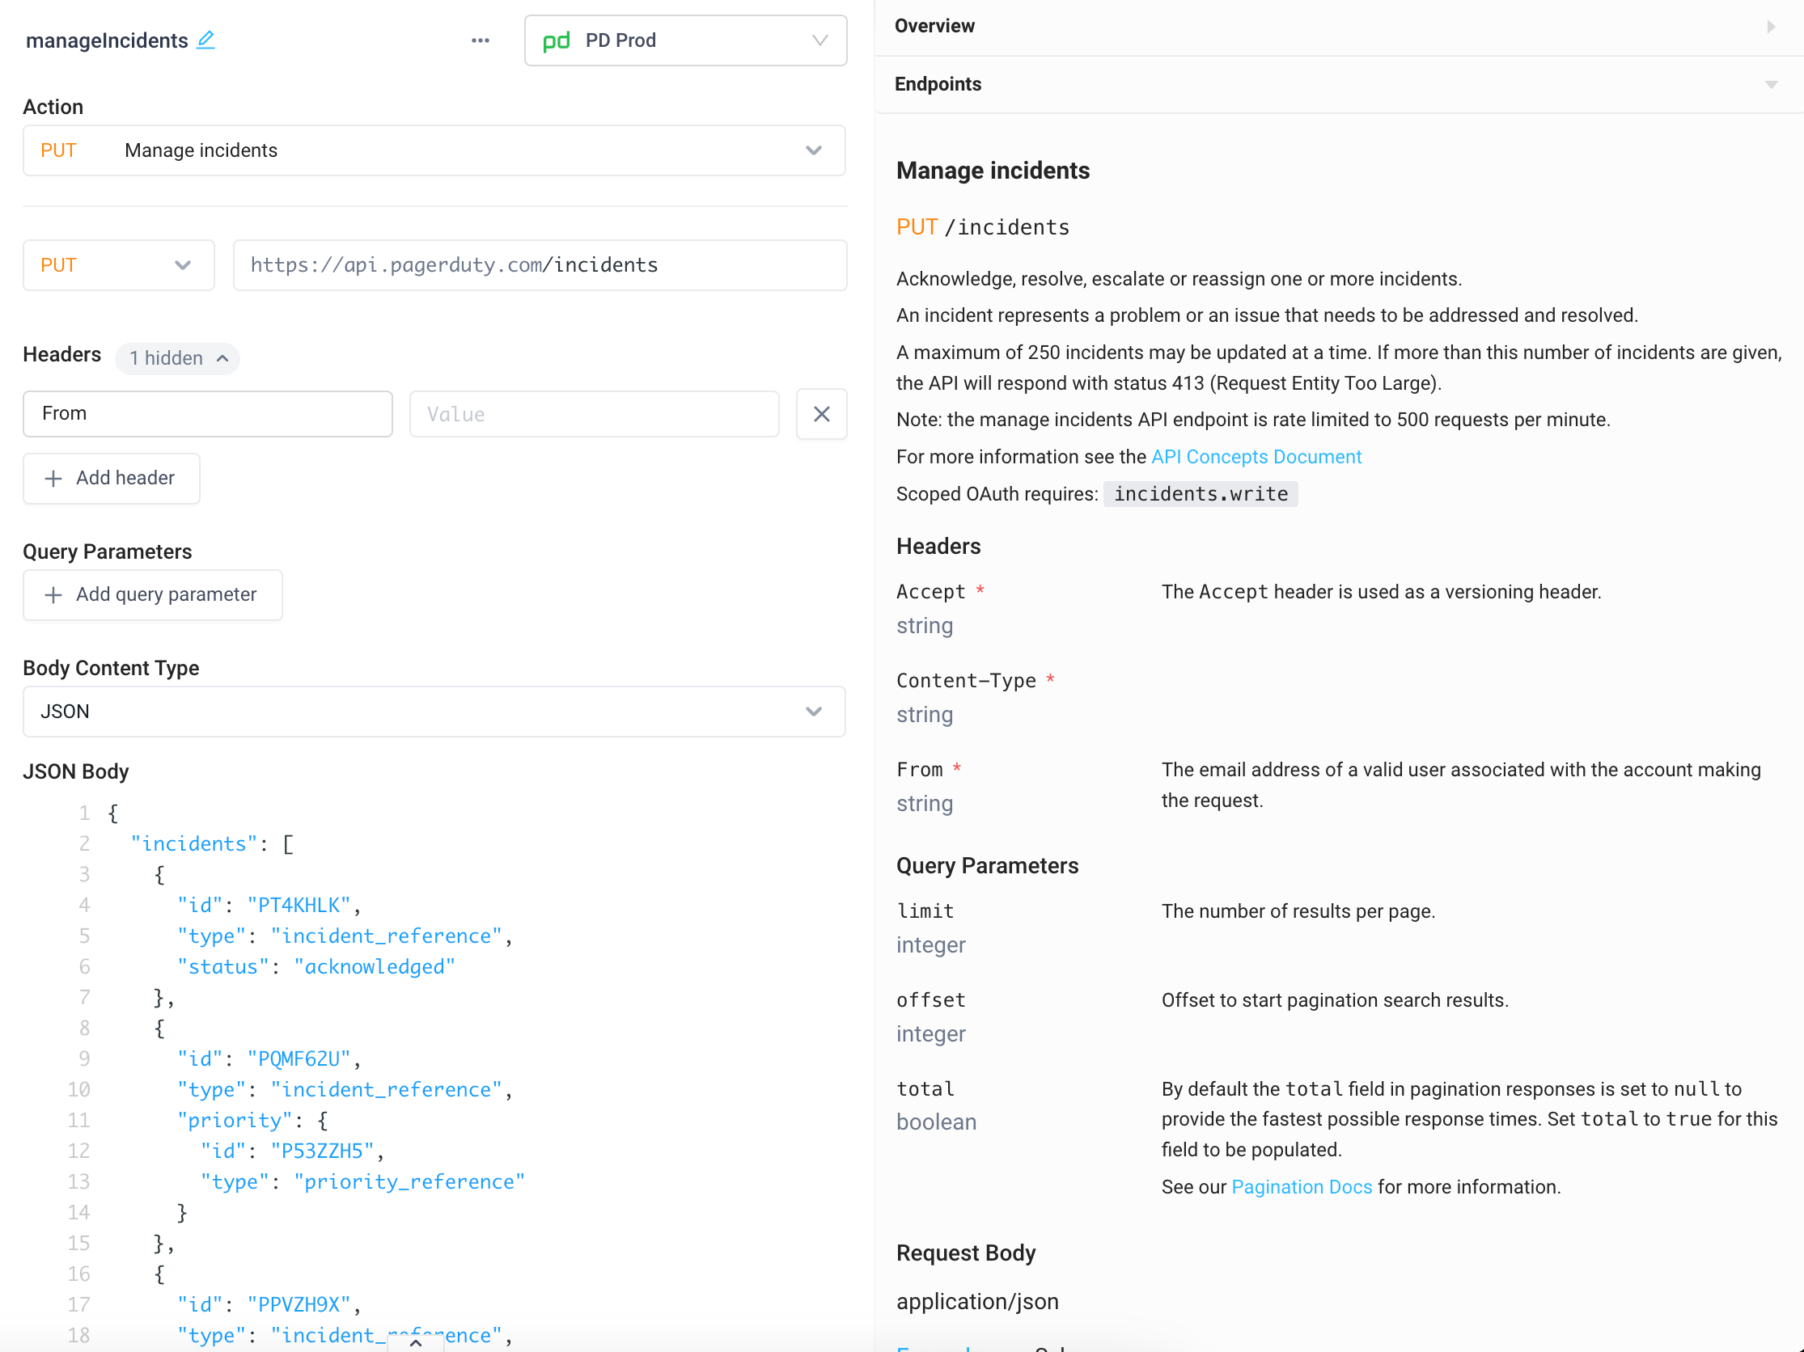Viewport: 1804px width, 1352px height.
Task: Click the plus icon to add a query parameter
Action: (53, 595)
